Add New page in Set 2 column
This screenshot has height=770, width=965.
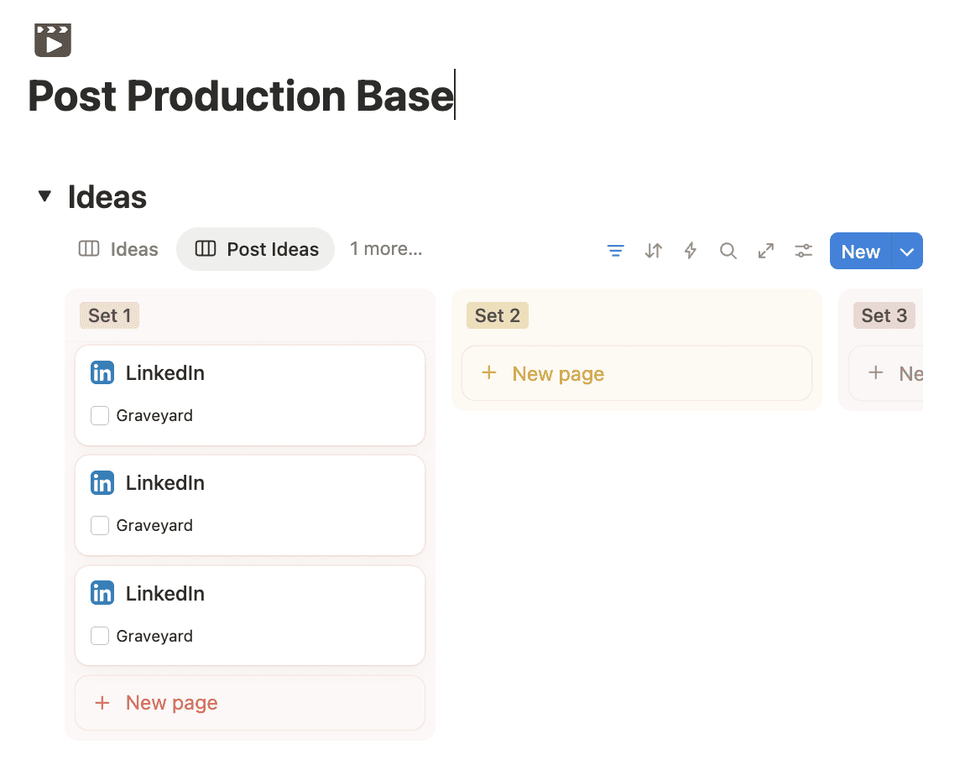[558, 374]
